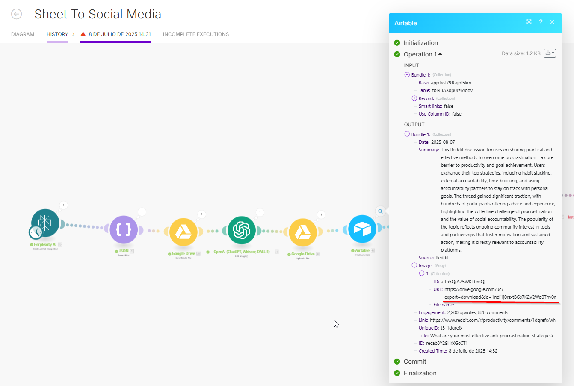Open the download output bundles dropdown
This screenshot has width=574, height=386.
pyautogui.click(x=550, y=53)
